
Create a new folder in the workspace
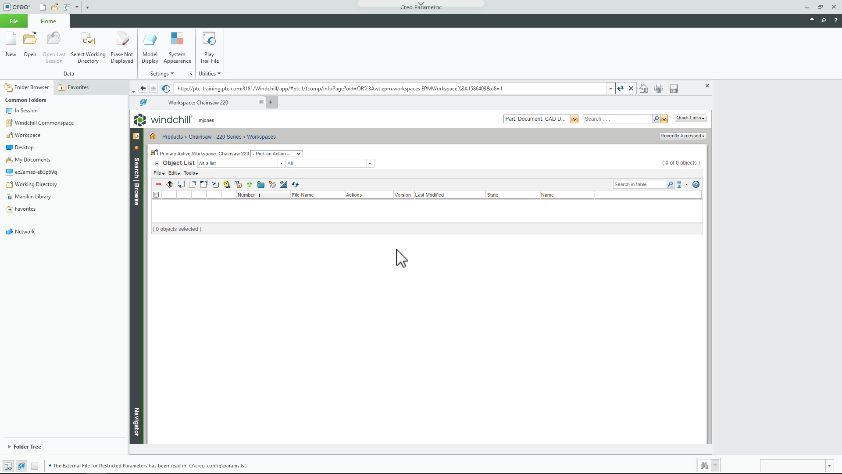[261, 184]
